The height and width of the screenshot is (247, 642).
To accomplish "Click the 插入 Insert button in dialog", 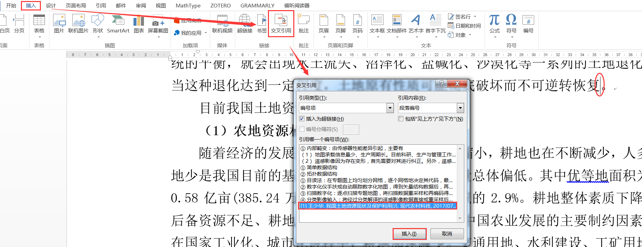I will coord(409,234).
